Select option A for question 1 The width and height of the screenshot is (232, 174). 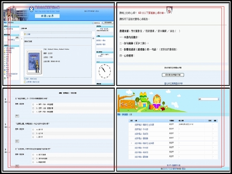(x=33, y=104)
